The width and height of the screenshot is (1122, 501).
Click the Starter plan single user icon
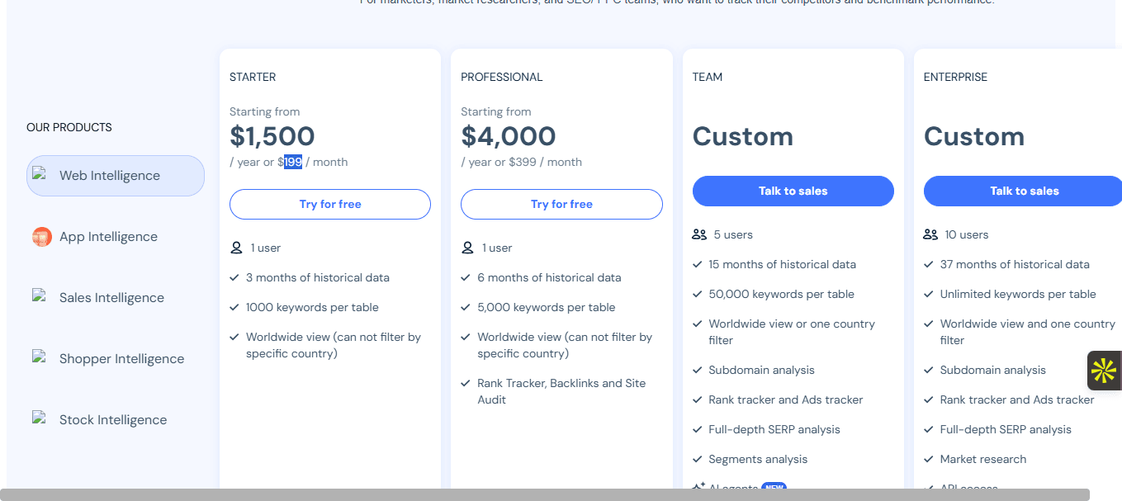click(237, 248)
